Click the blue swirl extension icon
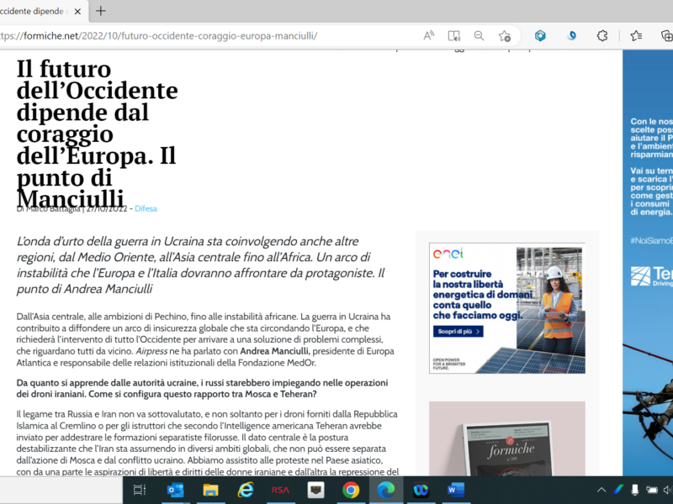This screenshot has width=673, height=504. coord(572,35)
